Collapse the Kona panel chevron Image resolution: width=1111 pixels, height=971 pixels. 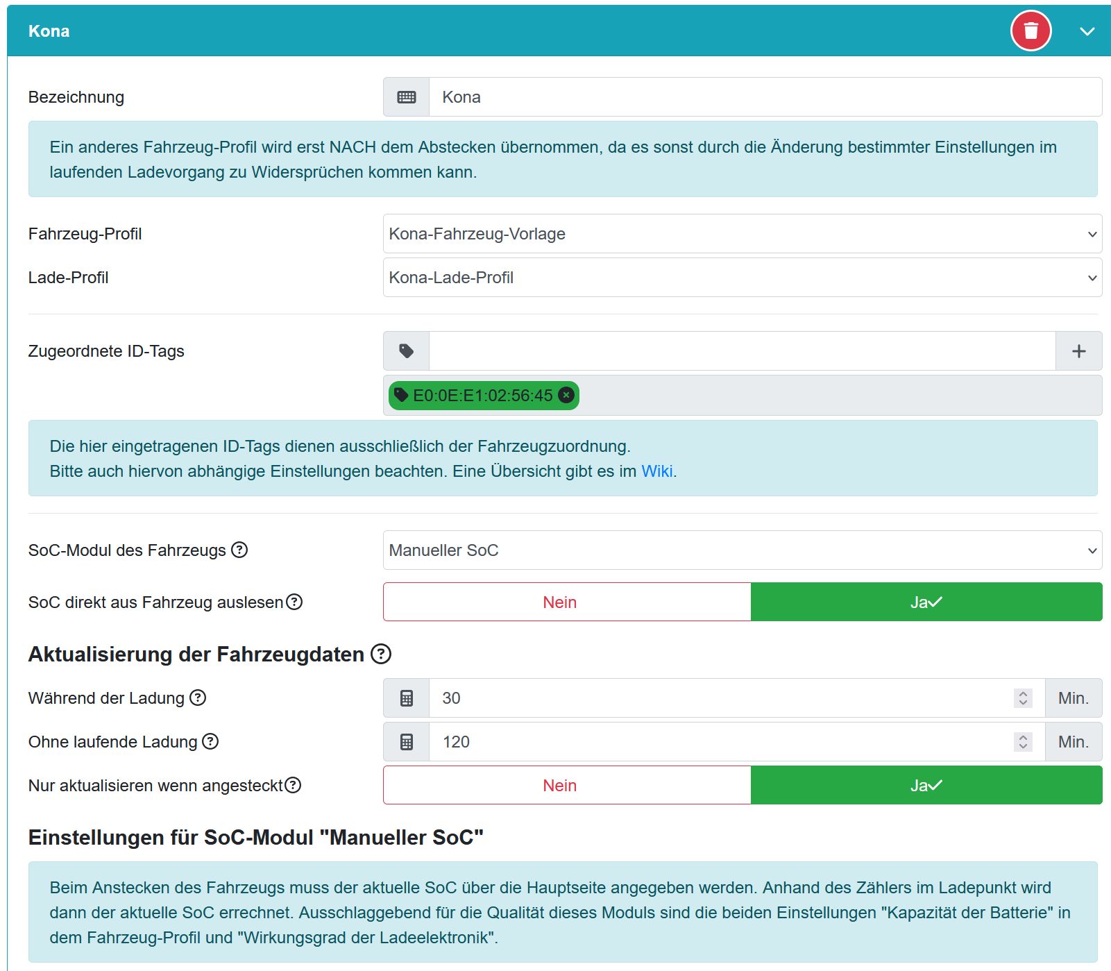tap(1087, 31)
